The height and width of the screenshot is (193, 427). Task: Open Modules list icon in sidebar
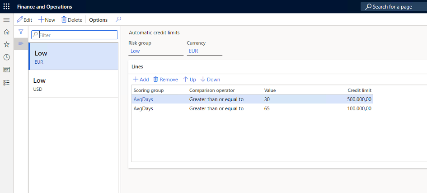[6, 82]
